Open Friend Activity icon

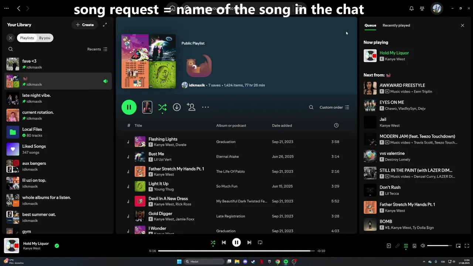point(422,8)
